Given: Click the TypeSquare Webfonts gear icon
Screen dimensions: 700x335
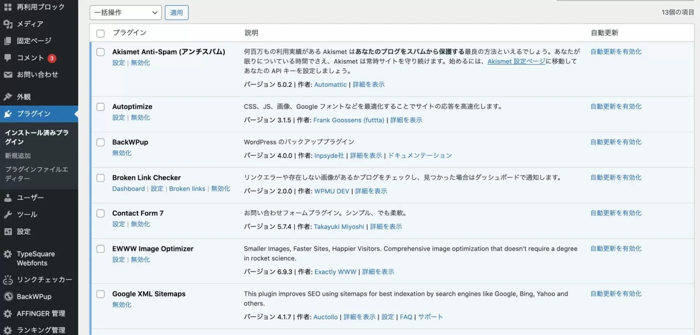Looking at the screenshot, I should point(8,254).
